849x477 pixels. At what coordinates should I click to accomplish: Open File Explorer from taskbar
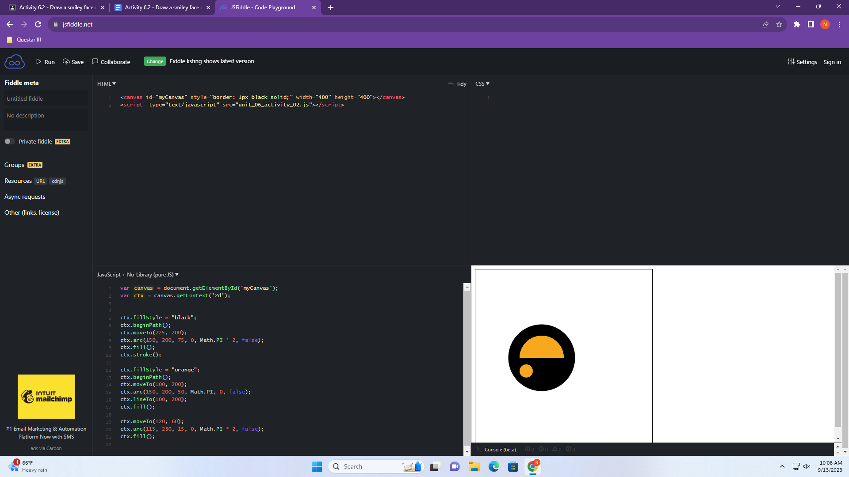(x=474, y=466)
